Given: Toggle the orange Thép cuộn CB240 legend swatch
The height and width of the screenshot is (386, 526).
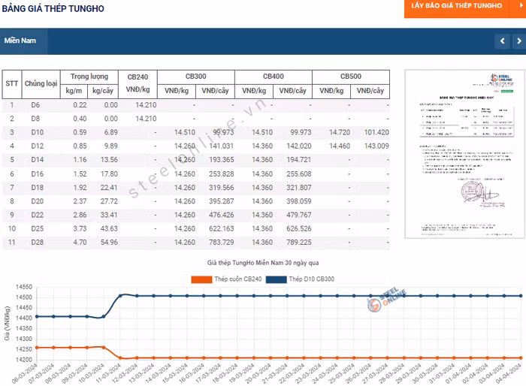Looking at the screenshot, I should [x=201, y=279].
